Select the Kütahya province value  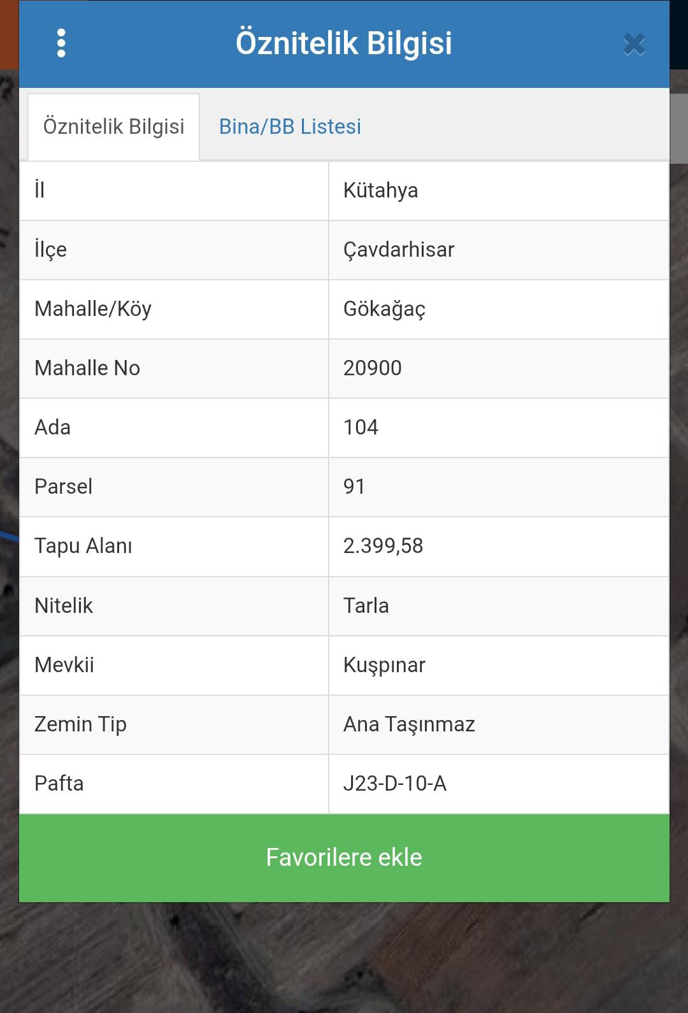tap(380, 190)
